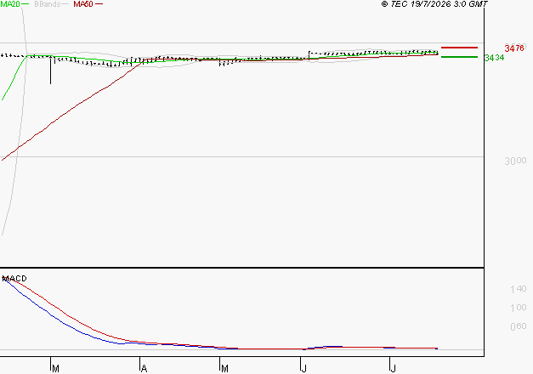Click the 100 MACD axis value

point(519,308)
